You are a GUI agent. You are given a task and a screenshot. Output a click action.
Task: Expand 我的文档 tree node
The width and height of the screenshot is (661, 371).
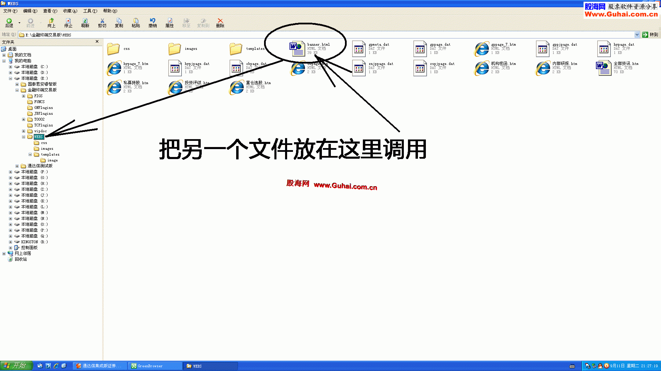[x=4, y=55]
